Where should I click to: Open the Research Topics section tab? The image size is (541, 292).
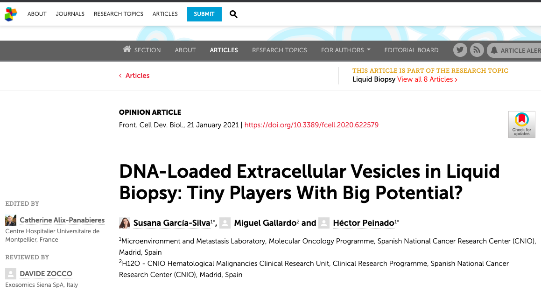tap(280, 50)
